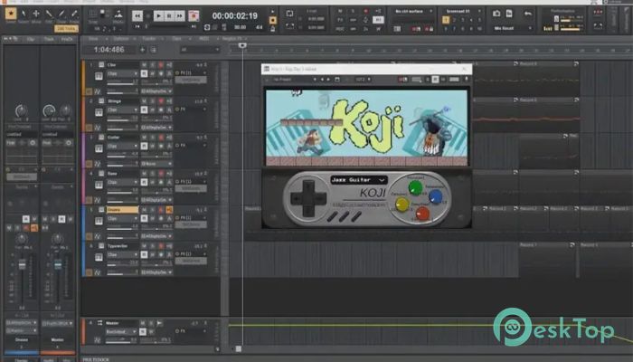Viewport: 633px width, 362px height.
Task: Mute the Strings track
Action: [x=144, y=101]
